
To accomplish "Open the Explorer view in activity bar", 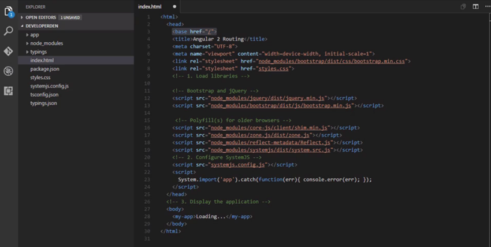I will click(x=9, y=12).
